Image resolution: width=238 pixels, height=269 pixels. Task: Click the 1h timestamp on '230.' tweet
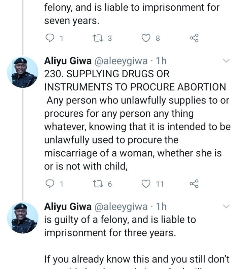(162, 61)
